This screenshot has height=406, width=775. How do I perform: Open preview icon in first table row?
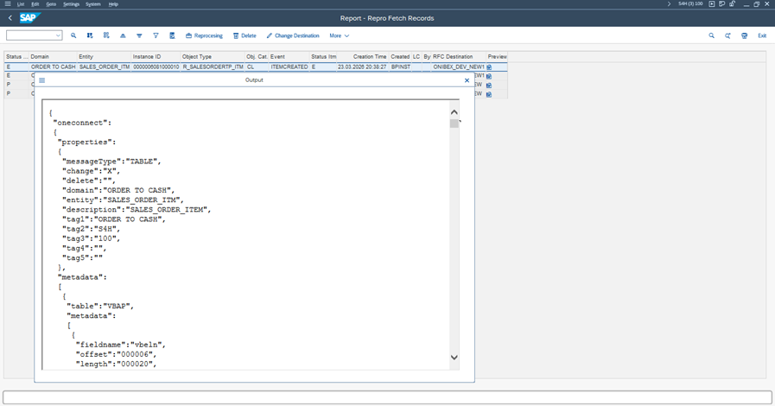489,67
